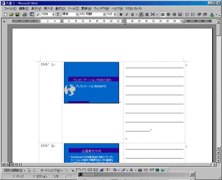Expand the zoom 100% dropdown
222x180 pixels.
tap(53, 14)
